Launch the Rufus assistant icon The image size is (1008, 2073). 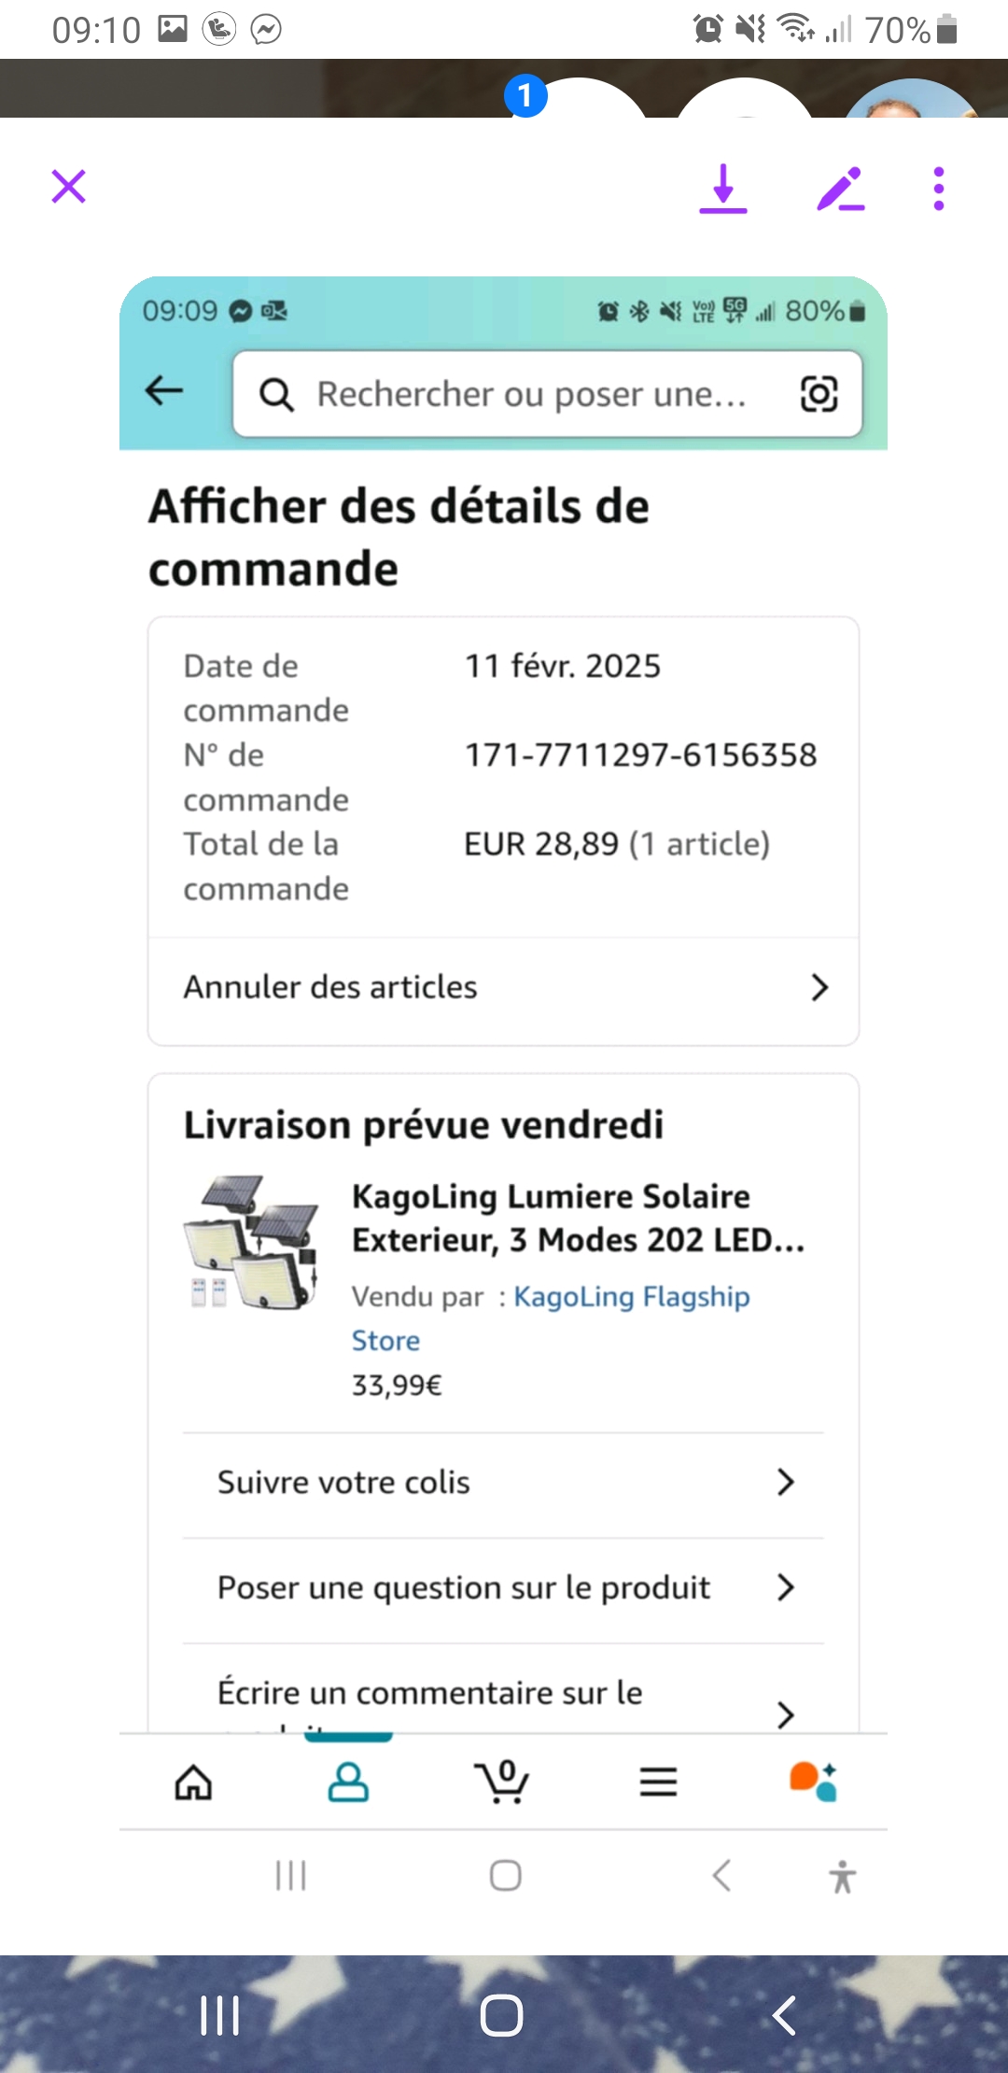tap(813, 1783)
